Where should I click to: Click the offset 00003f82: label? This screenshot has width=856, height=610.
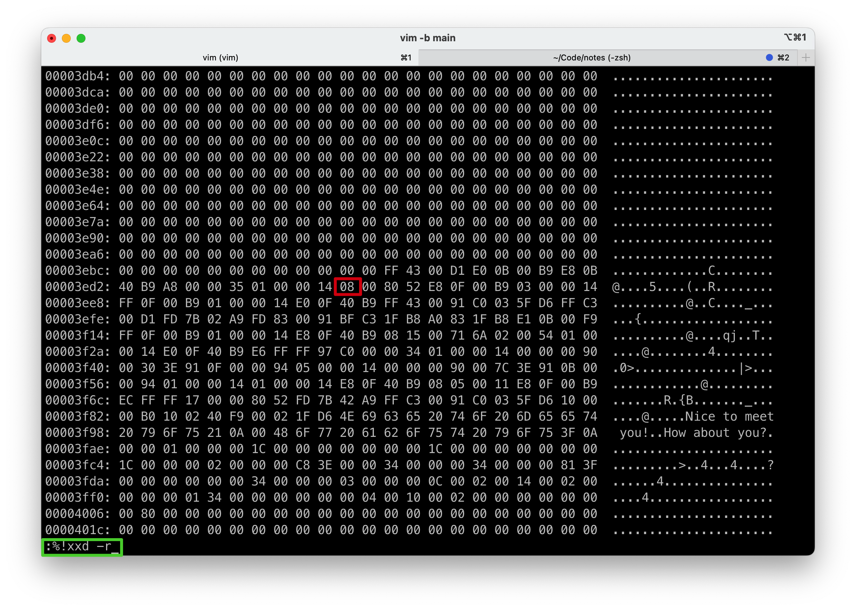click(x=77, y=417)
